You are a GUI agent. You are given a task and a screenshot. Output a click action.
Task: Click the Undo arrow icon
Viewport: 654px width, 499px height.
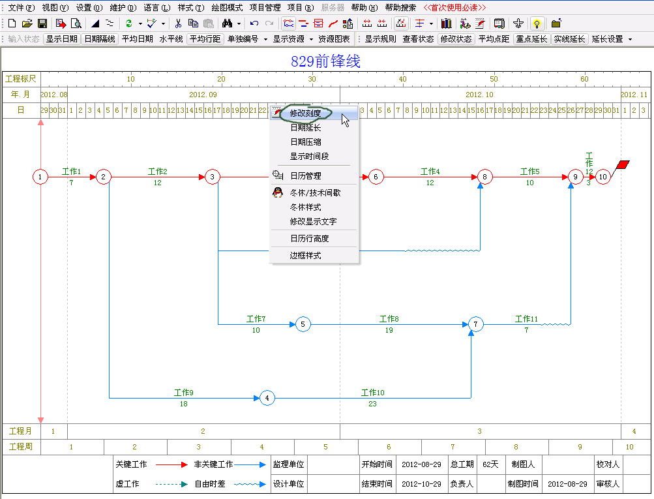[254, 23]
